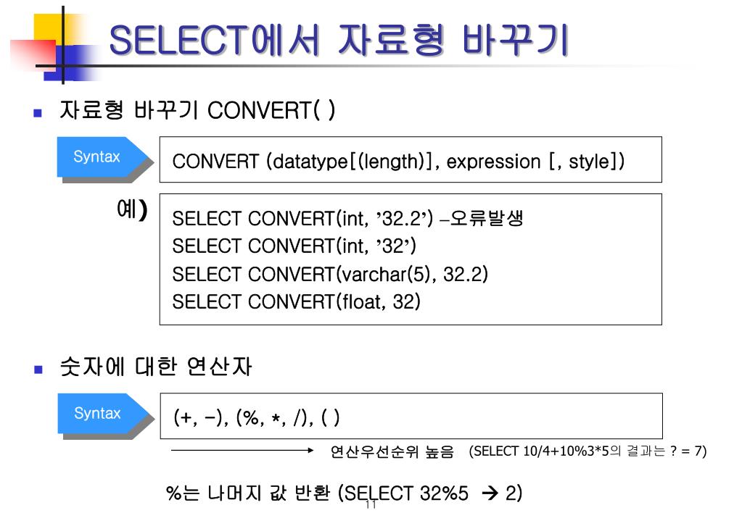Click the 예) example label
742x513 pixels.
click(x=132, y=209)
